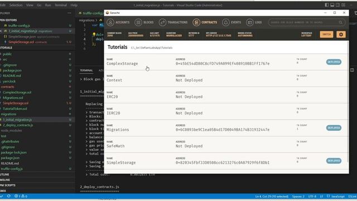Click the lightbulb code action icon in editor
The image size is (357, 201).
coord(94,35)
